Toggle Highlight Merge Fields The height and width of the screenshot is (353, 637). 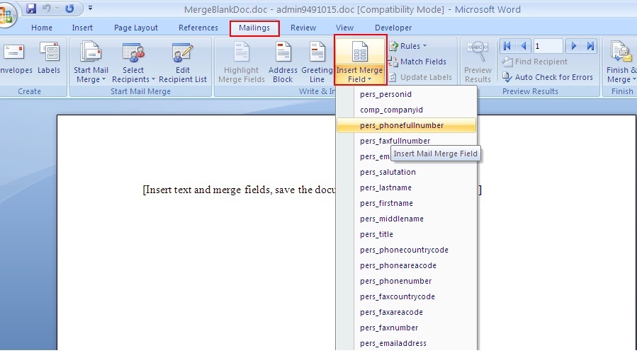pos(242,62)
